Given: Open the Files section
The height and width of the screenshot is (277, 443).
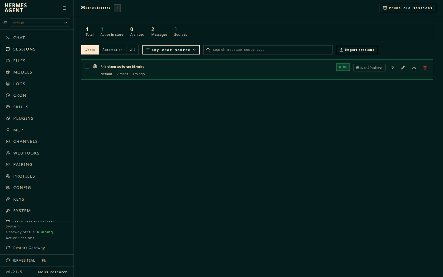Looking at the screenshot, I should (x=37, y=61).
